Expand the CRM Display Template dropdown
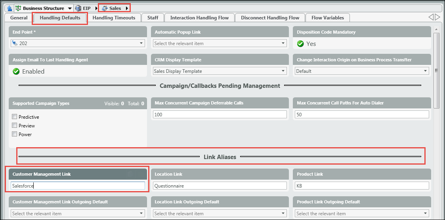This screenshot has height=220, width=445. tap(283, 71)
